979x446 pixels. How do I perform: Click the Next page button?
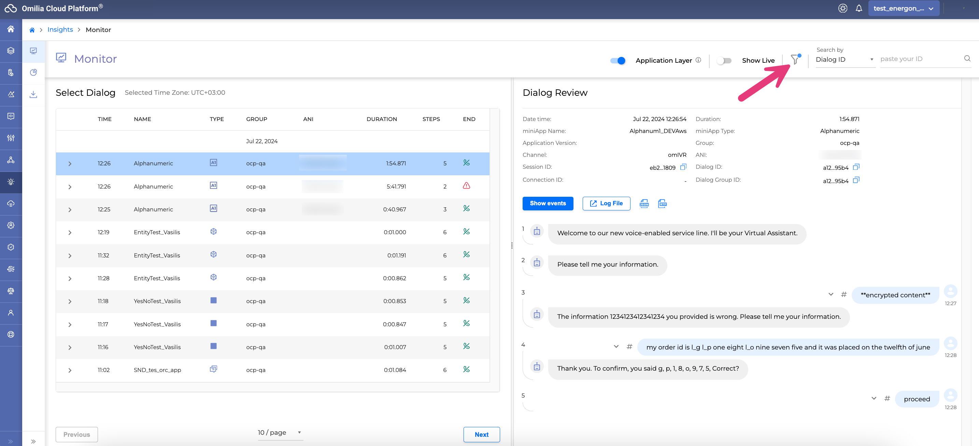click(x=481, y=435)
